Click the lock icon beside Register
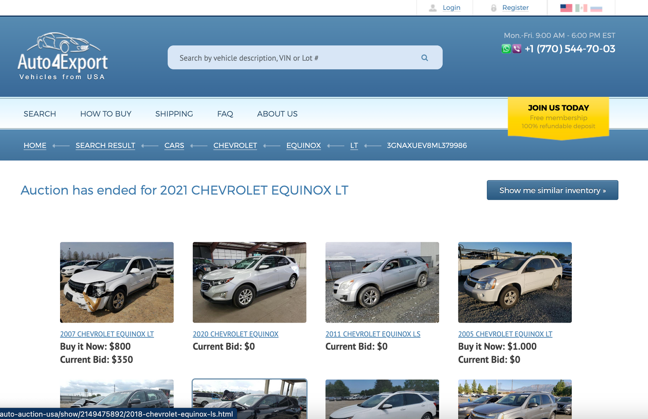The height and width of the screenshot is (419, 648). (x=494, y=8)
